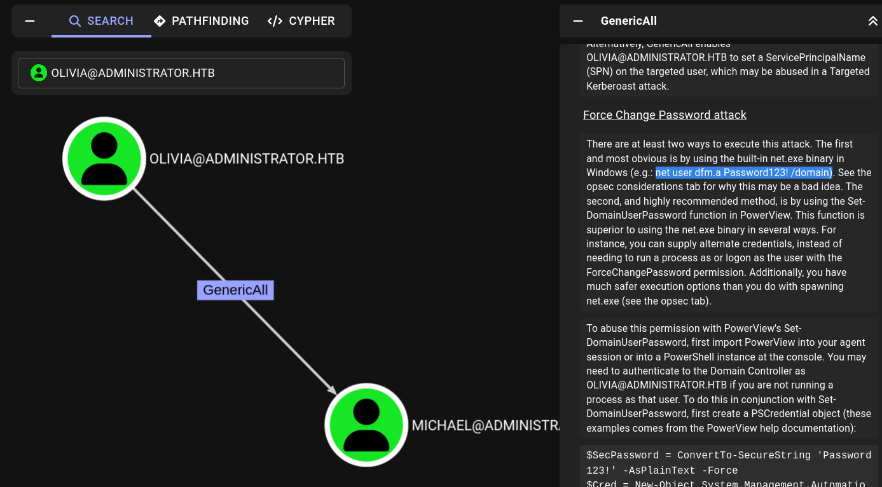The width and height of the screenshot is (882, 487).
Task: Click the Cypher code brackets icon
Action: (275, 21)
